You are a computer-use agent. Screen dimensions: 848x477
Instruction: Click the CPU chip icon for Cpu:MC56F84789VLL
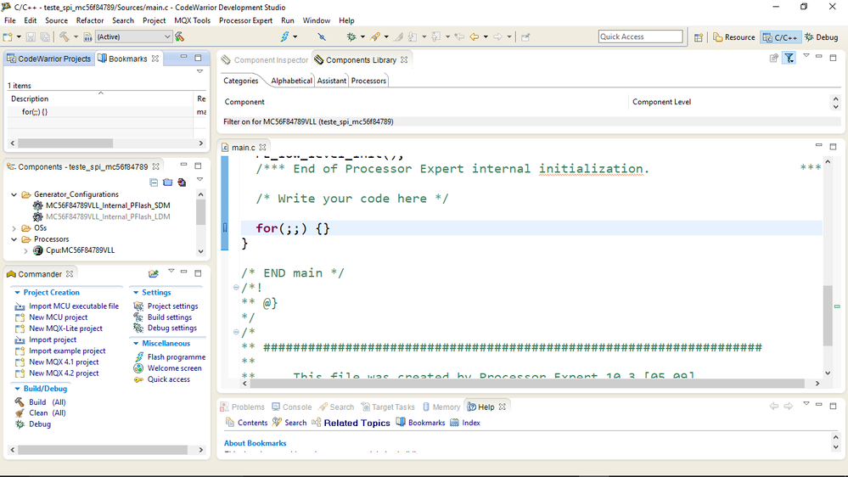[x=38, y=250]
